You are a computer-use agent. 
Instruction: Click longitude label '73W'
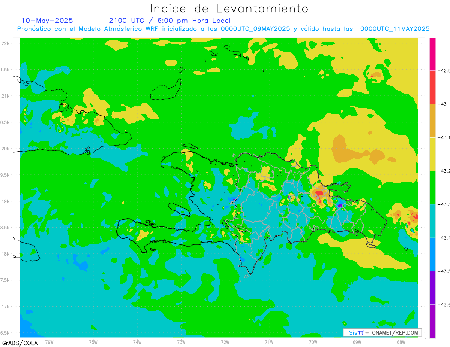click(x=181, y=342)
